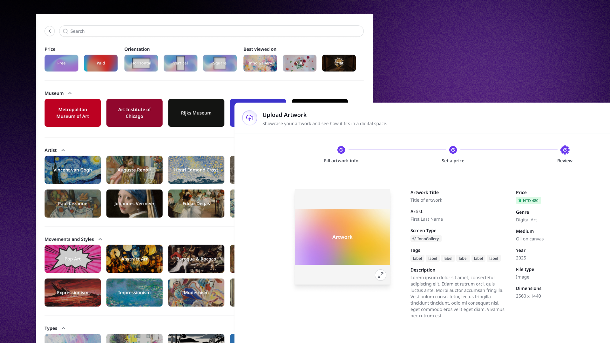Open Metropolitan Museum of Art card
Viewport: 610px width, 343px height.
point(73,113)
